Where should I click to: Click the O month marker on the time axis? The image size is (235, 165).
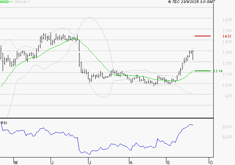point(211,163)
